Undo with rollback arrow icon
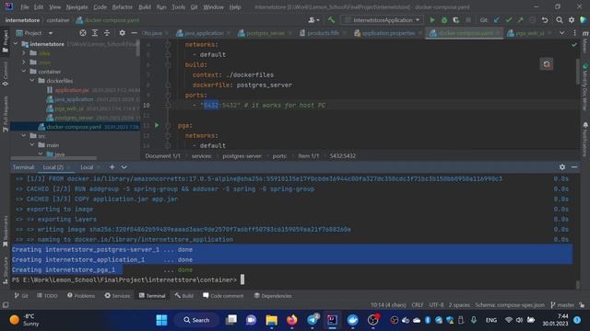Viewport: 590px width, 331px height. pos(545,20)
